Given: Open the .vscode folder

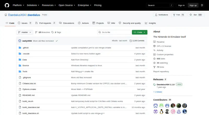Looking at the screenshot, I should tap(26, 54).
